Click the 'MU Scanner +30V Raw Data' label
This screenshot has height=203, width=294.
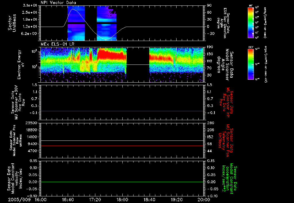click(x=18, y=102)
